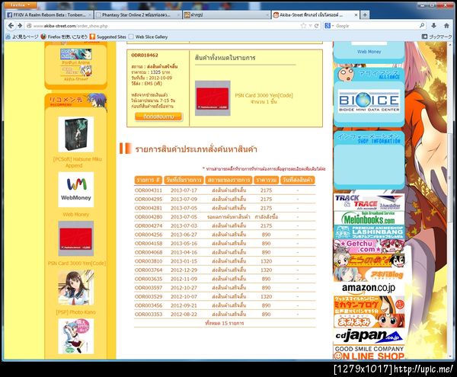Open PSN Card 3000 Yen[Code] order link
This screenshot has width=457, height=377.
pyautogui.click(x=264, y=95)
